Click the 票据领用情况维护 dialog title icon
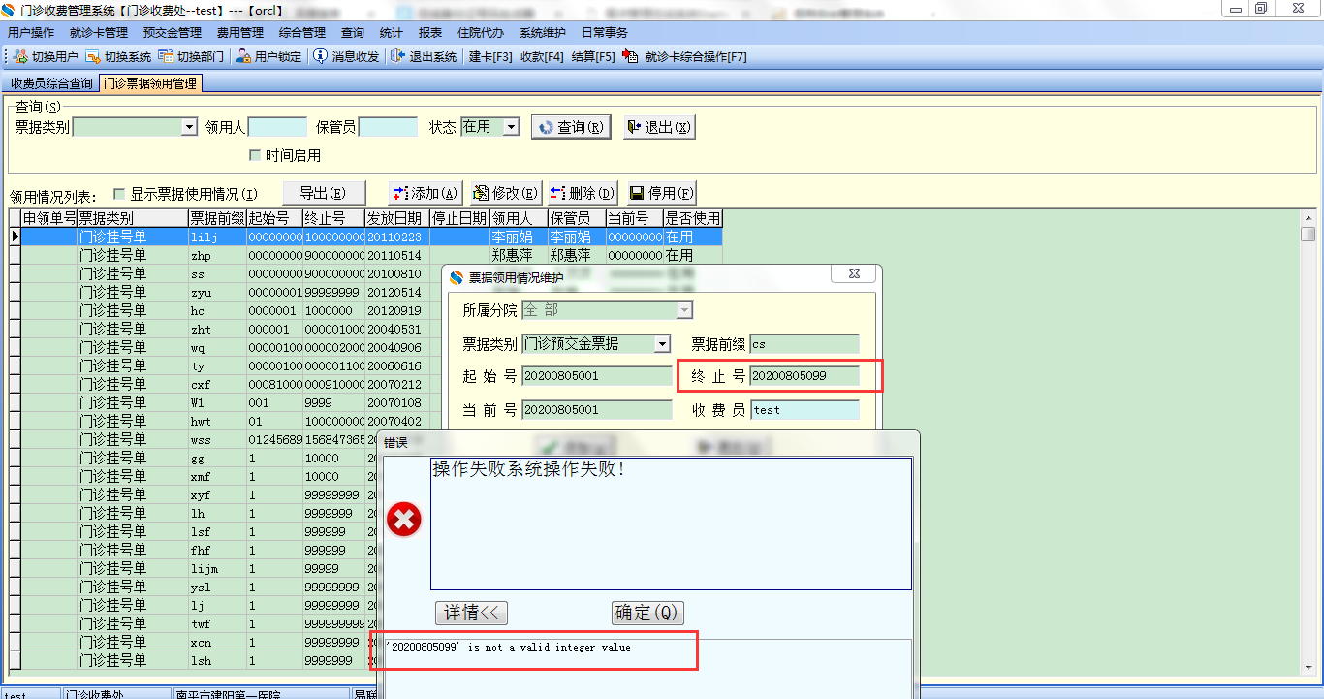1324x699 pixels. tap(457, 277)
